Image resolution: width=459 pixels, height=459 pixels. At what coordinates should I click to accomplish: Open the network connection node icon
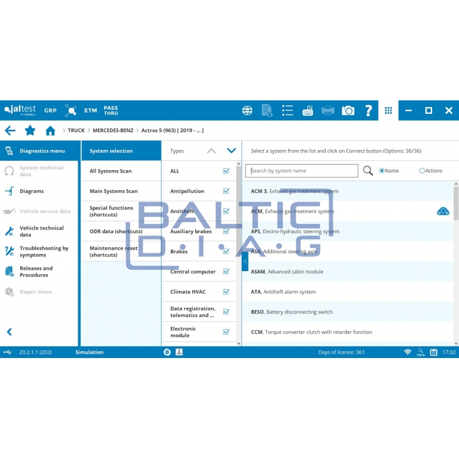coord(70,110)
